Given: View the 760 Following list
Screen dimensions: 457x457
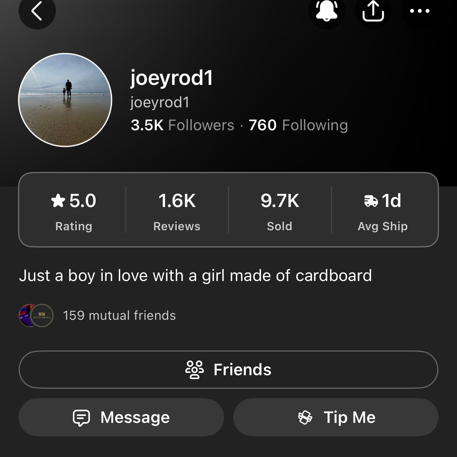Looking at the screenshot, I should (x=298, y=125).
